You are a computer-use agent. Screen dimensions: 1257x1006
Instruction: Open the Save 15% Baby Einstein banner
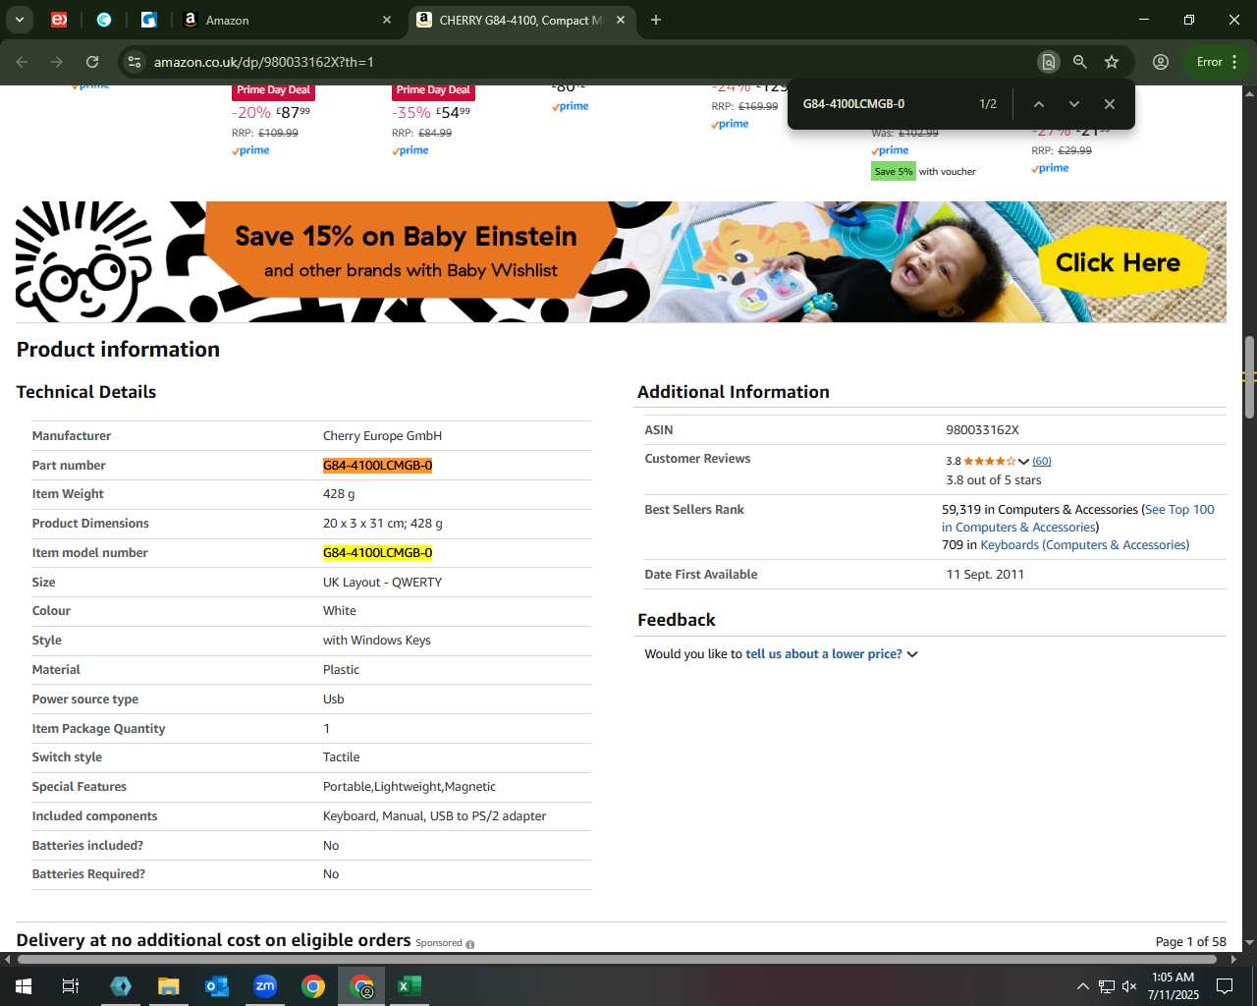pos(621,261)
